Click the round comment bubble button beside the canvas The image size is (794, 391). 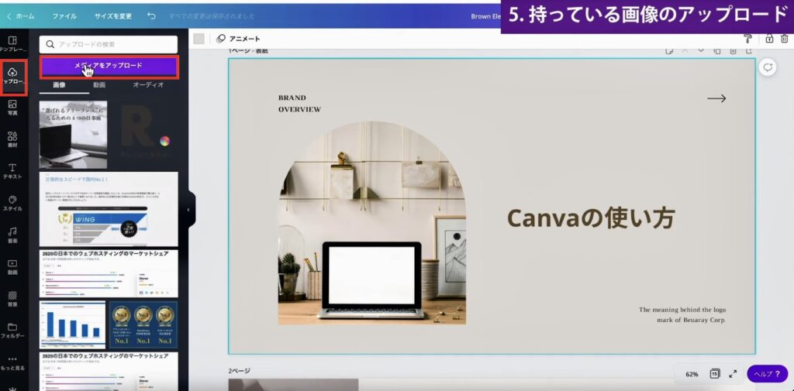tap(768, 67)
